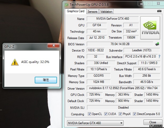Click the Shaders field 336 Unified

click(x=101, y=63)
